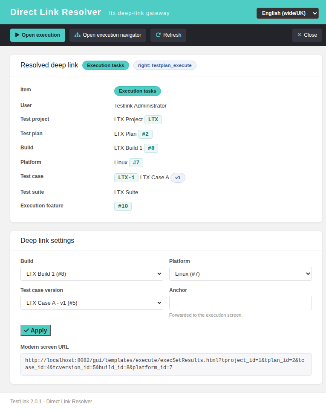
Task: Click the Test case version field label
Action: point(42,290)
